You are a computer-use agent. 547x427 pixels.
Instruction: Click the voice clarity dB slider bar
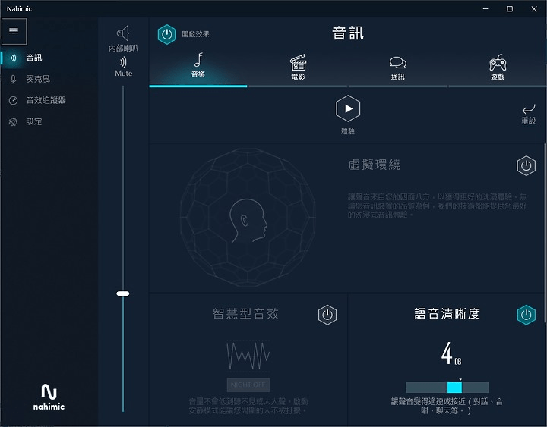[x=447, y=388]
